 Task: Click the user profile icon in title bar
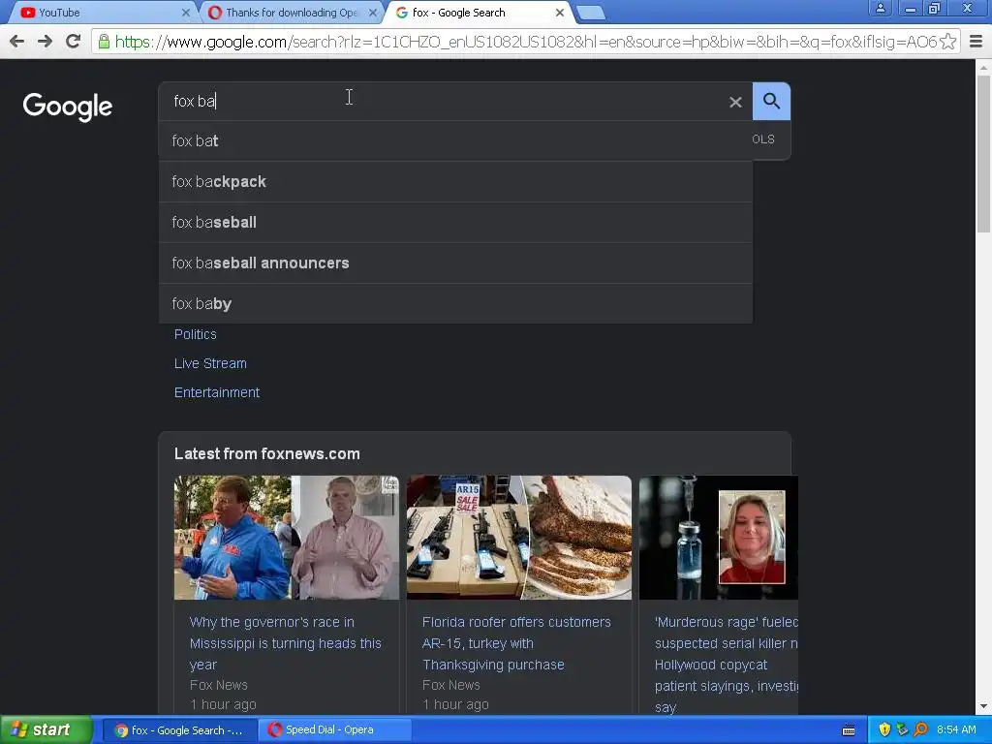click(x=880, y=8)
